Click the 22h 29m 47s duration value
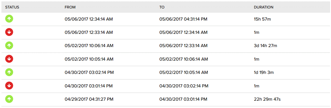Viewport: 331px width, 108px height. (x=267, y=99)
